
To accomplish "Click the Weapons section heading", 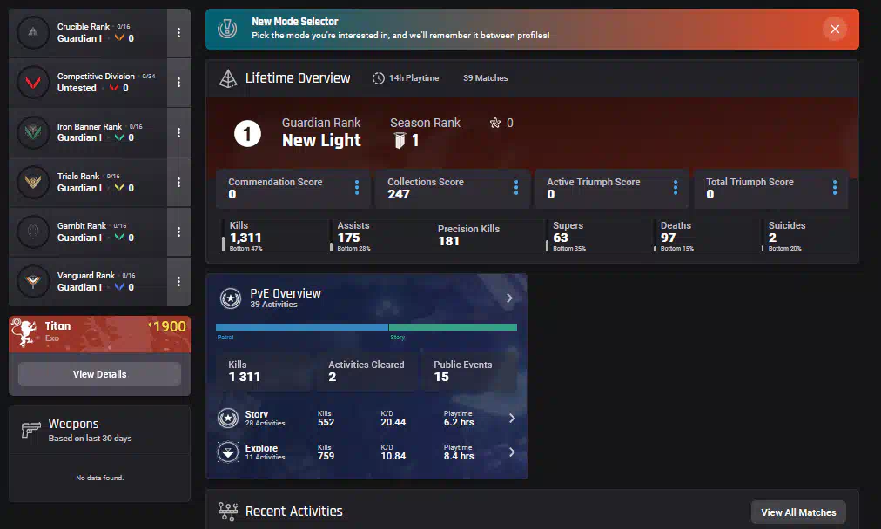I will click(74, 424).
